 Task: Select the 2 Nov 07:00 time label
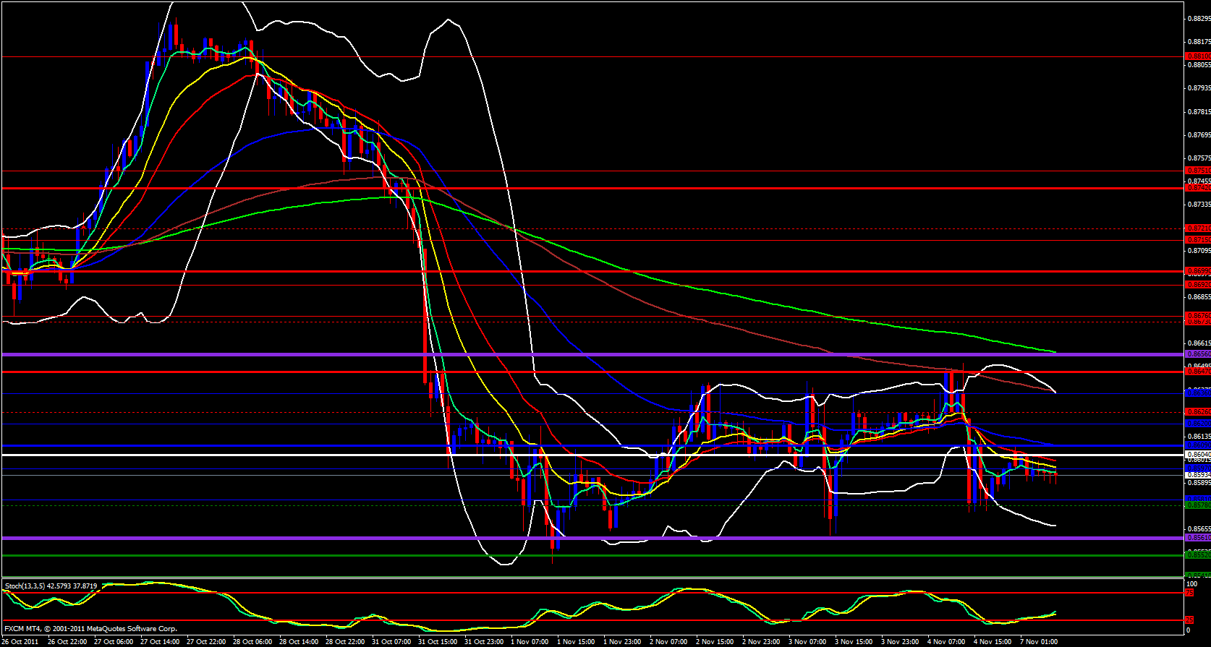point(668,642)
